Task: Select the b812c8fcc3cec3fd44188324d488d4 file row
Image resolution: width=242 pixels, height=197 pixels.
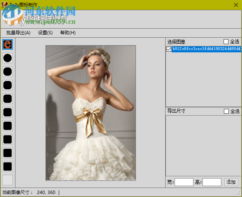Action: 207,49
